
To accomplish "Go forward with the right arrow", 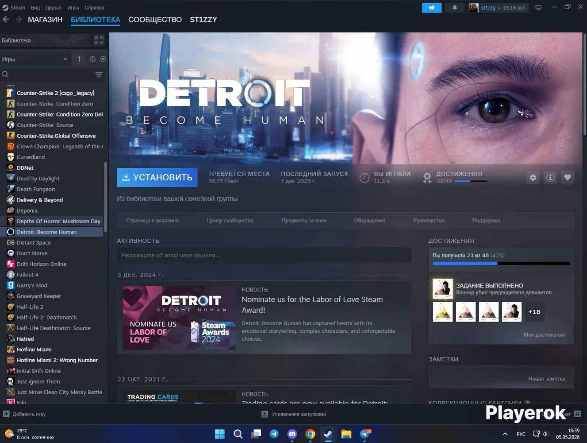I will (x=19, y=19).
